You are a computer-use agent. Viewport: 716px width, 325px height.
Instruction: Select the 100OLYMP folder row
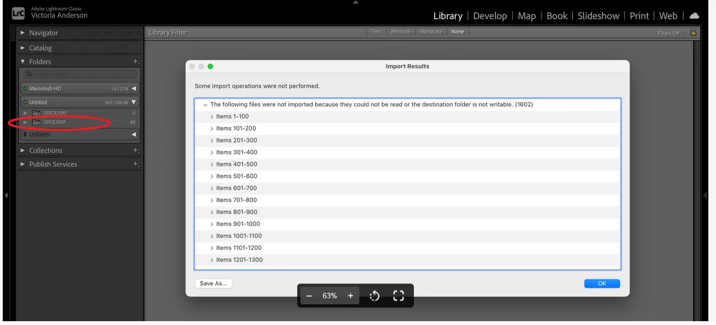click(80, 113)
